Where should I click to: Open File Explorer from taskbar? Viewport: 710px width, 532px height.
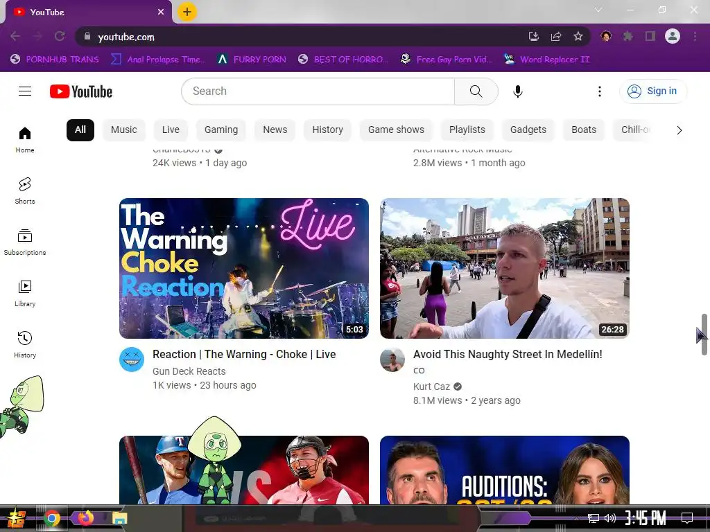coord(119,518)
